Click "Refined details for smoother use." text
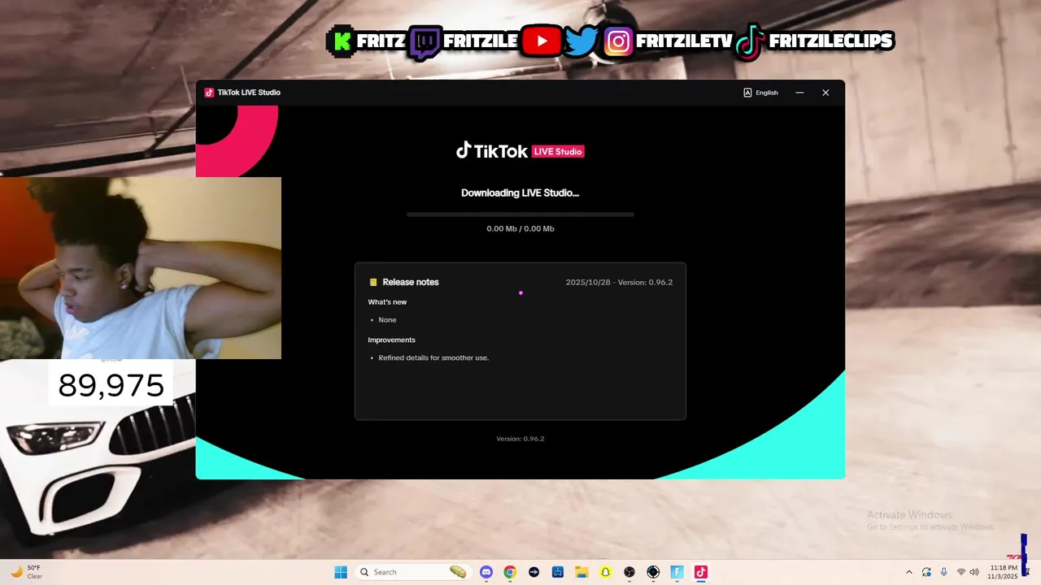The height and width of the screenshot is (585, 1041). [x=433, y=357]
